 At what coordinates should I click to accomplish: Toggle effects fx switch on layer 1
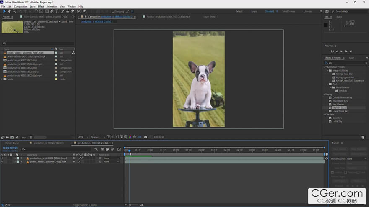point(82,158)
